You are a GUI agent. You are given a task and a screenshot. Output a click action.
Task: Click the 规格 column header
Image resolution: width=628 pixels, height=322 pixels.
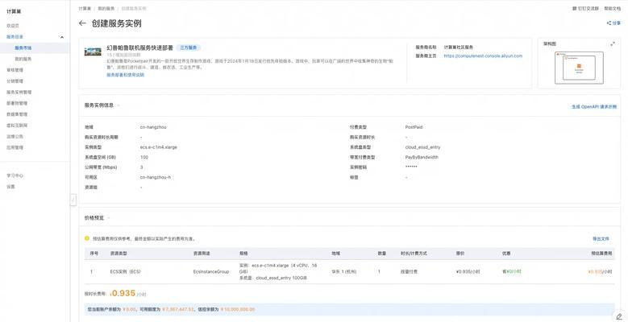tap(243, 254)
